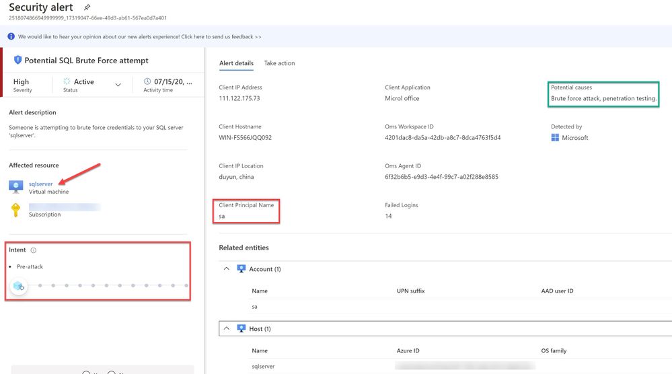
Task: Click the shield icon beside alert title
Action: pos(17,60)
